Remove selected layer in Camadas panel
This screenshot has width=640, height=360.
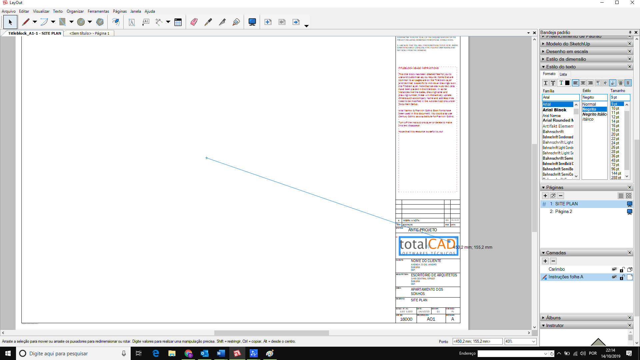tap(553, 261)
